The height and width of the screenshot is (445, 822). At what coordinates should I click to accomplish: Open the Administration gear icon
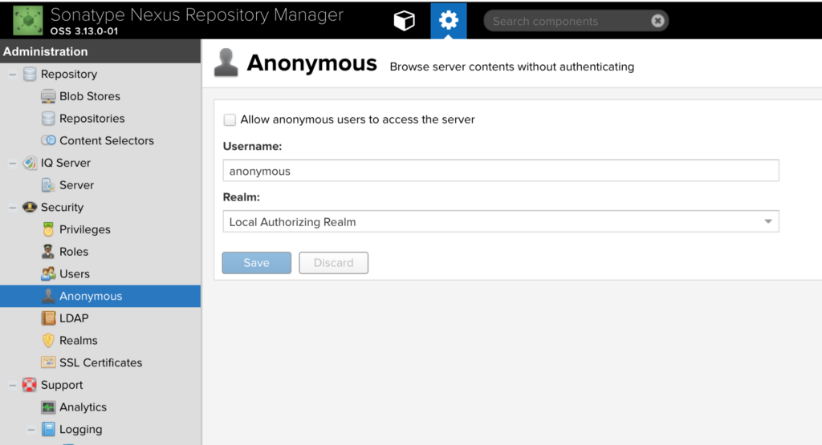[x=448, y=21]
